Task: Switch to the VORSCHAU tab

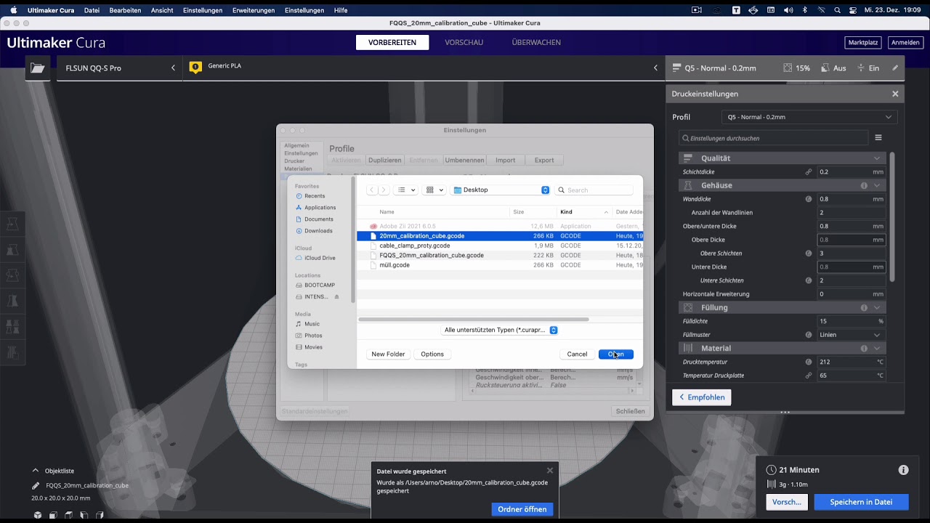Action: tap(464, 42)
